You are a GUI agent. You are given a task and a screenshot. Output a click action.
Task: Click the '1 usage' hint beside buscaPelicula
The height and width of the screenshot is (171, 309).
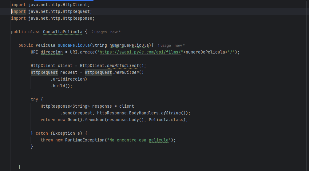click(x=164, y=46)
